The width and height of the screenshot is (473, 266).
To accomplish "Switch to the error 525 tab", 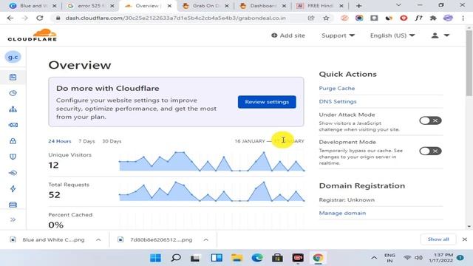I will pyautogui.click(x=90, y=6).
